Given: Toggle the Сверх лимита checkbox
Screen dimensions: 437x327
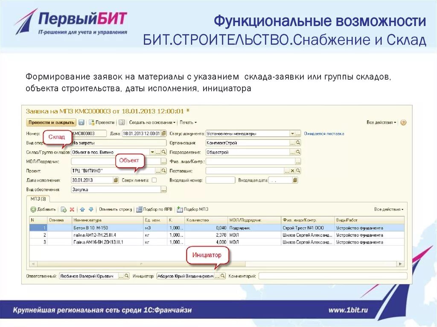Looking at the screenshot, I should (x=154, y=180).
